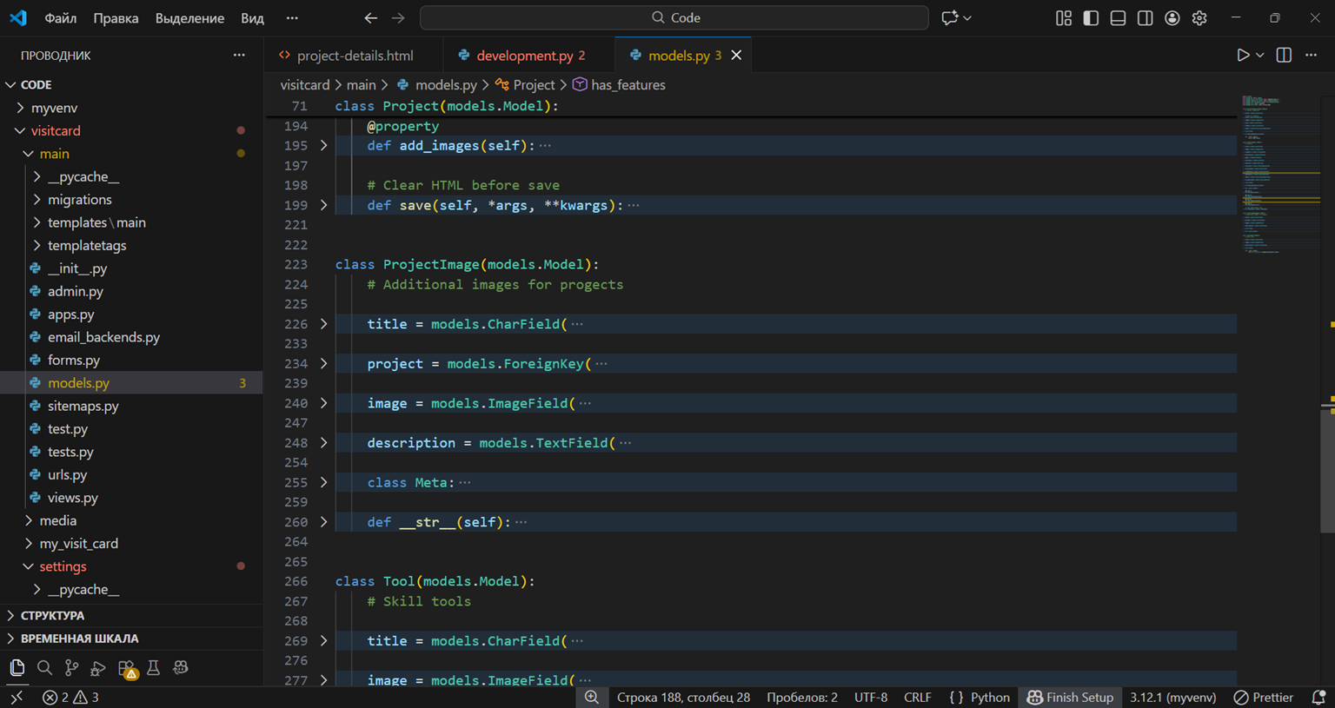
Task: Open the Manage gear icon
Action: coord(1199,17)
